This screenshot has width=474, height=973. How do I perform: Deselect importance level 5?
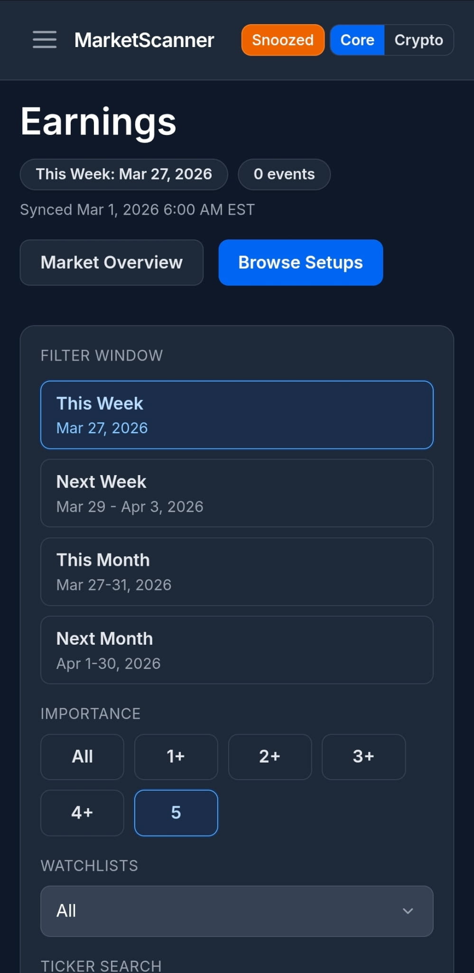[176, 812]
